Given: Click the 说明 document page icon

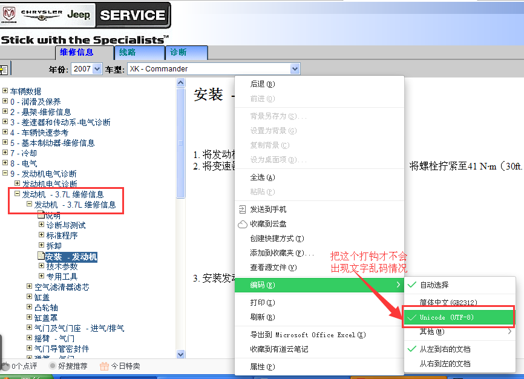Looking at the screenshot, I should click(x=41, y=214).
